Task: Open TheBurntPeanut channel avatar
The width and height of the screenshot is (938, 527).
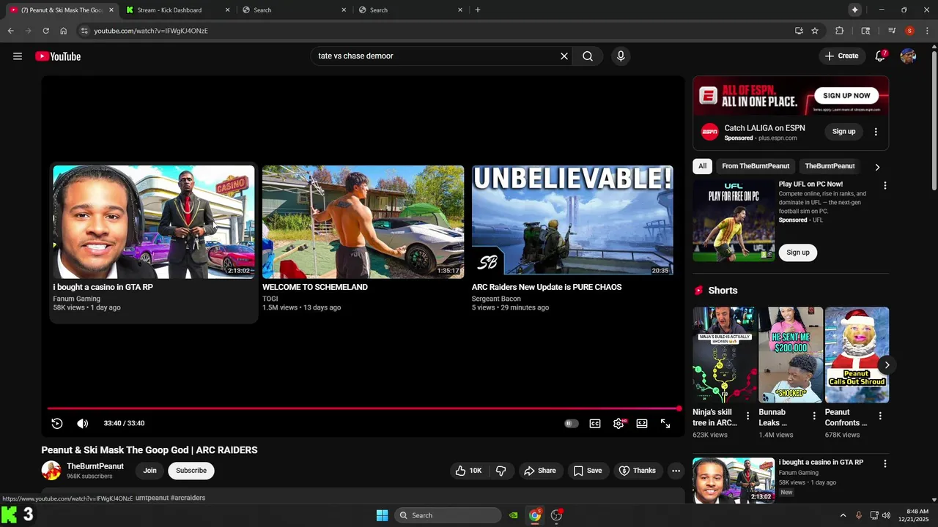Action: click(51, 471)
